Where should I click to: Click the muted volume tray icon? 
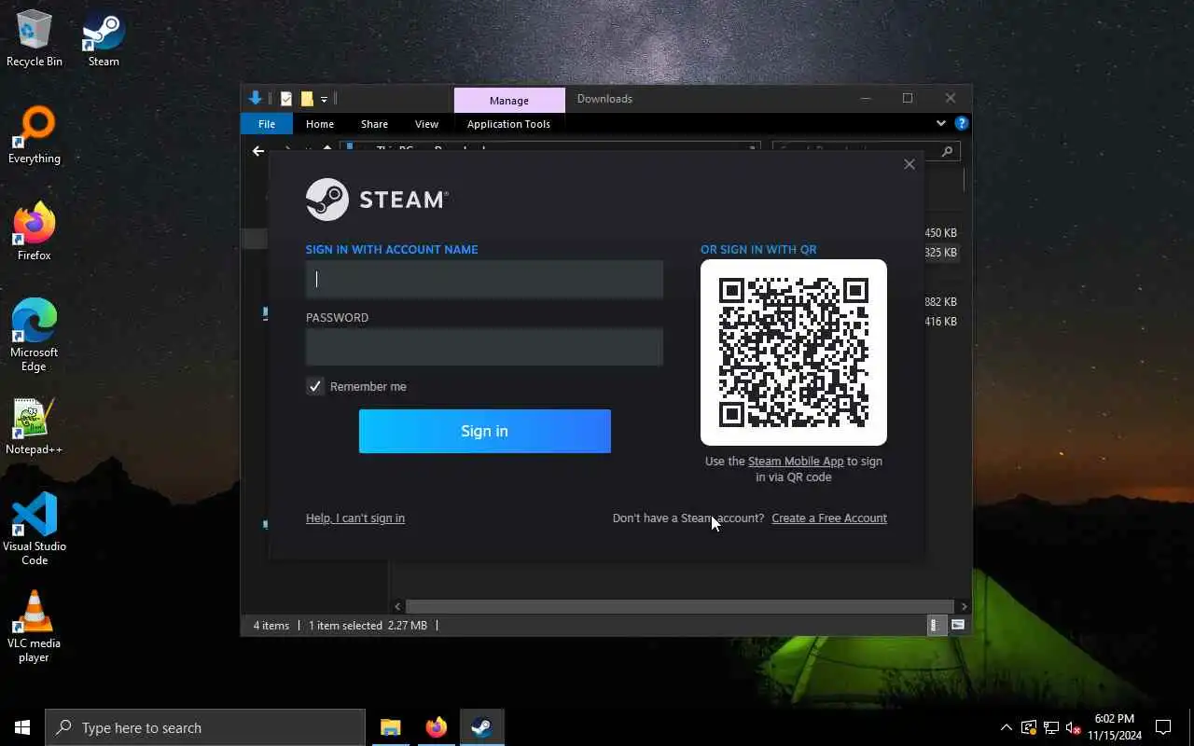click(1074, 727)
